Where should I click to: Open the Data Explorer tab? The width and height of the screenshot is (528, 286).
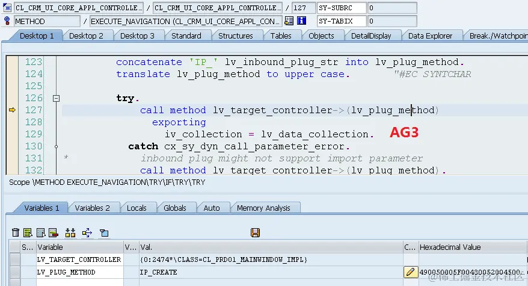click(430, 36)
